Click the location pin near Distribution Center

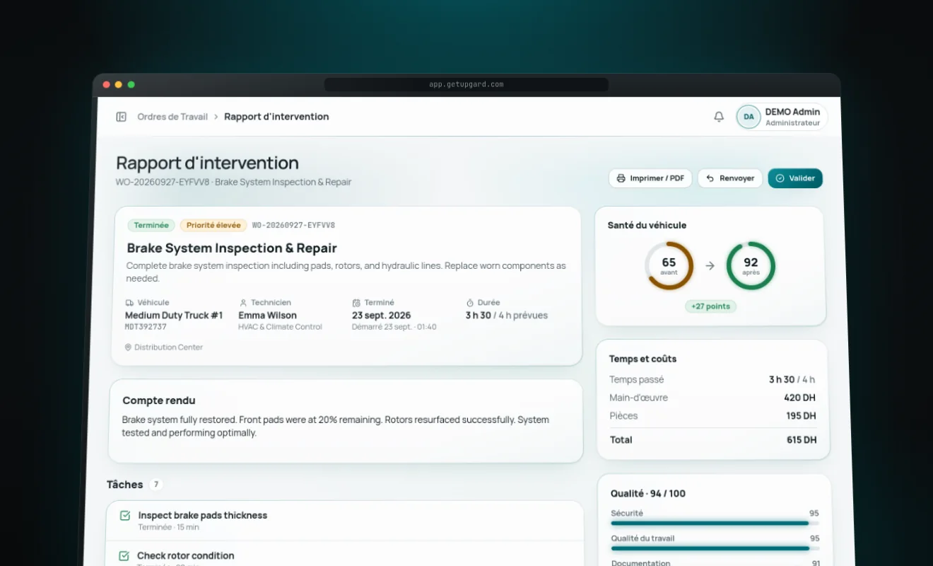click(128, 347)
